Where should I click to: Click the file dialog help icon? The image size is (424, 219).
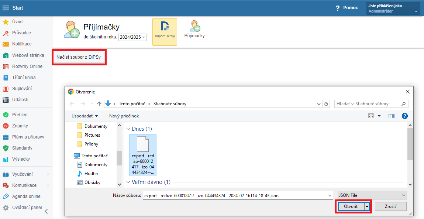[404, 116]
